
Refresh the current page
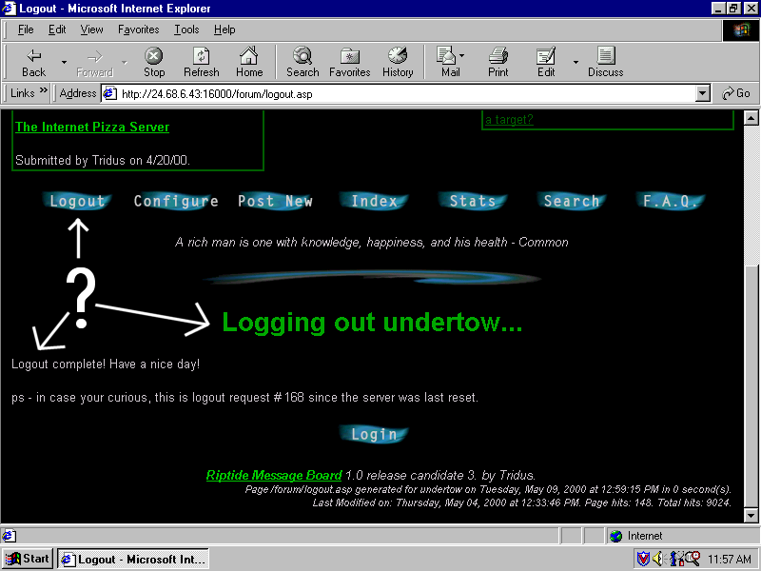tap(202, 62)
